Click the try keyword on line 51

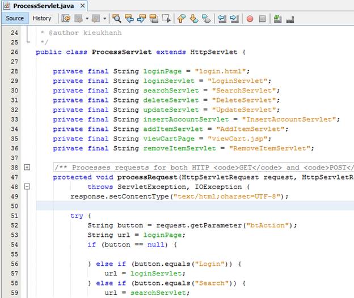[x=77, y=216]
